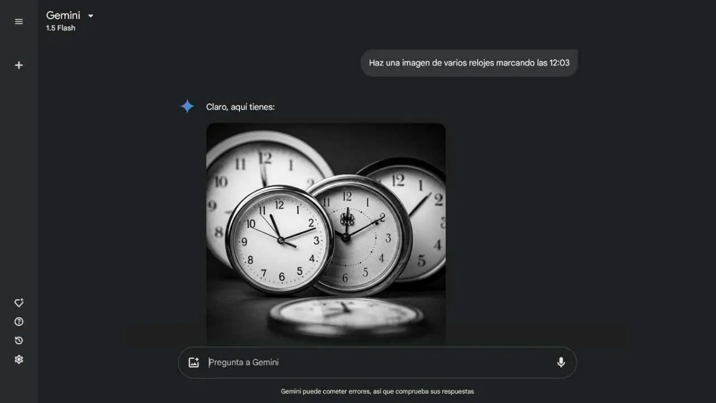Select the user prompt about 12:03 clocks

coord(469,63)
